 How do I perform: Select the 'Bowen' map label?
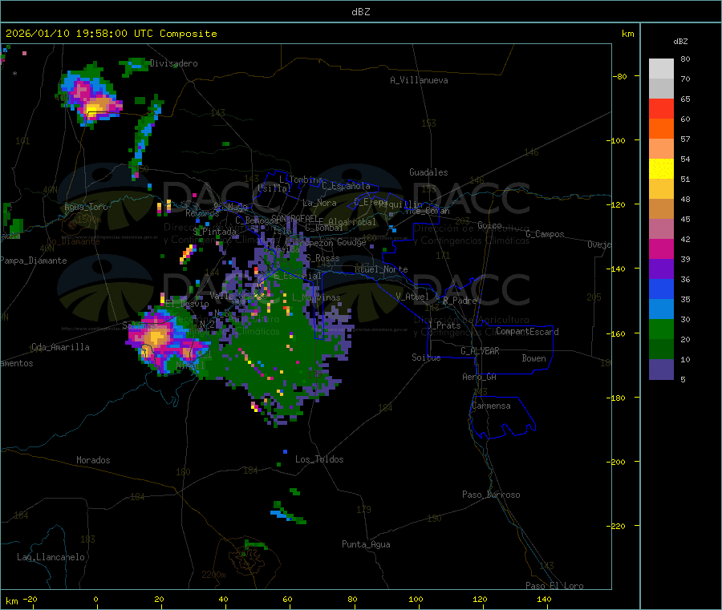coord(534,358)
